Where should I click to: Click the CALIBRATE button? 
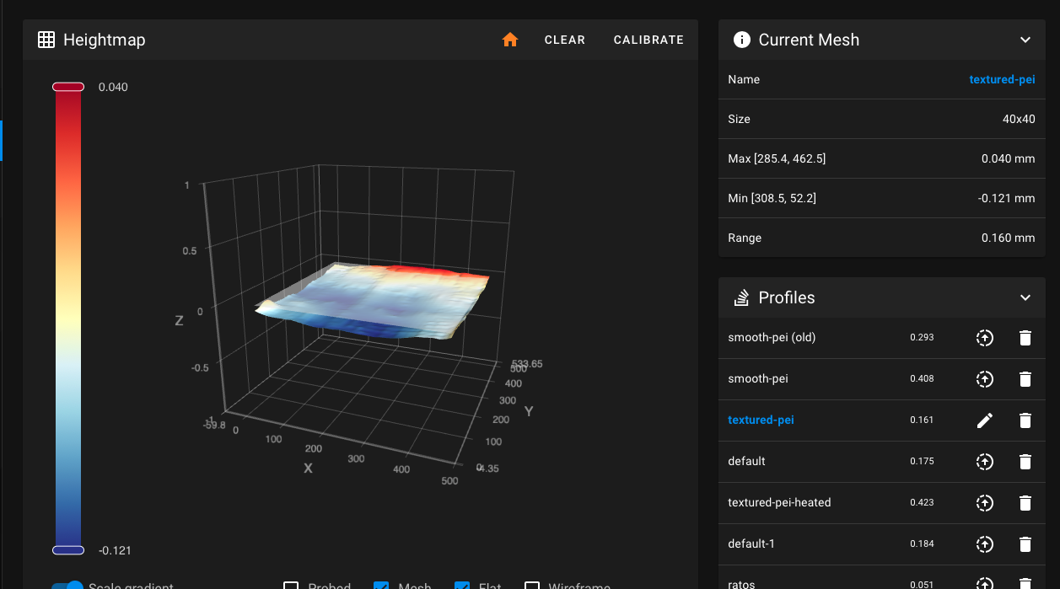[x=648, y=40]
